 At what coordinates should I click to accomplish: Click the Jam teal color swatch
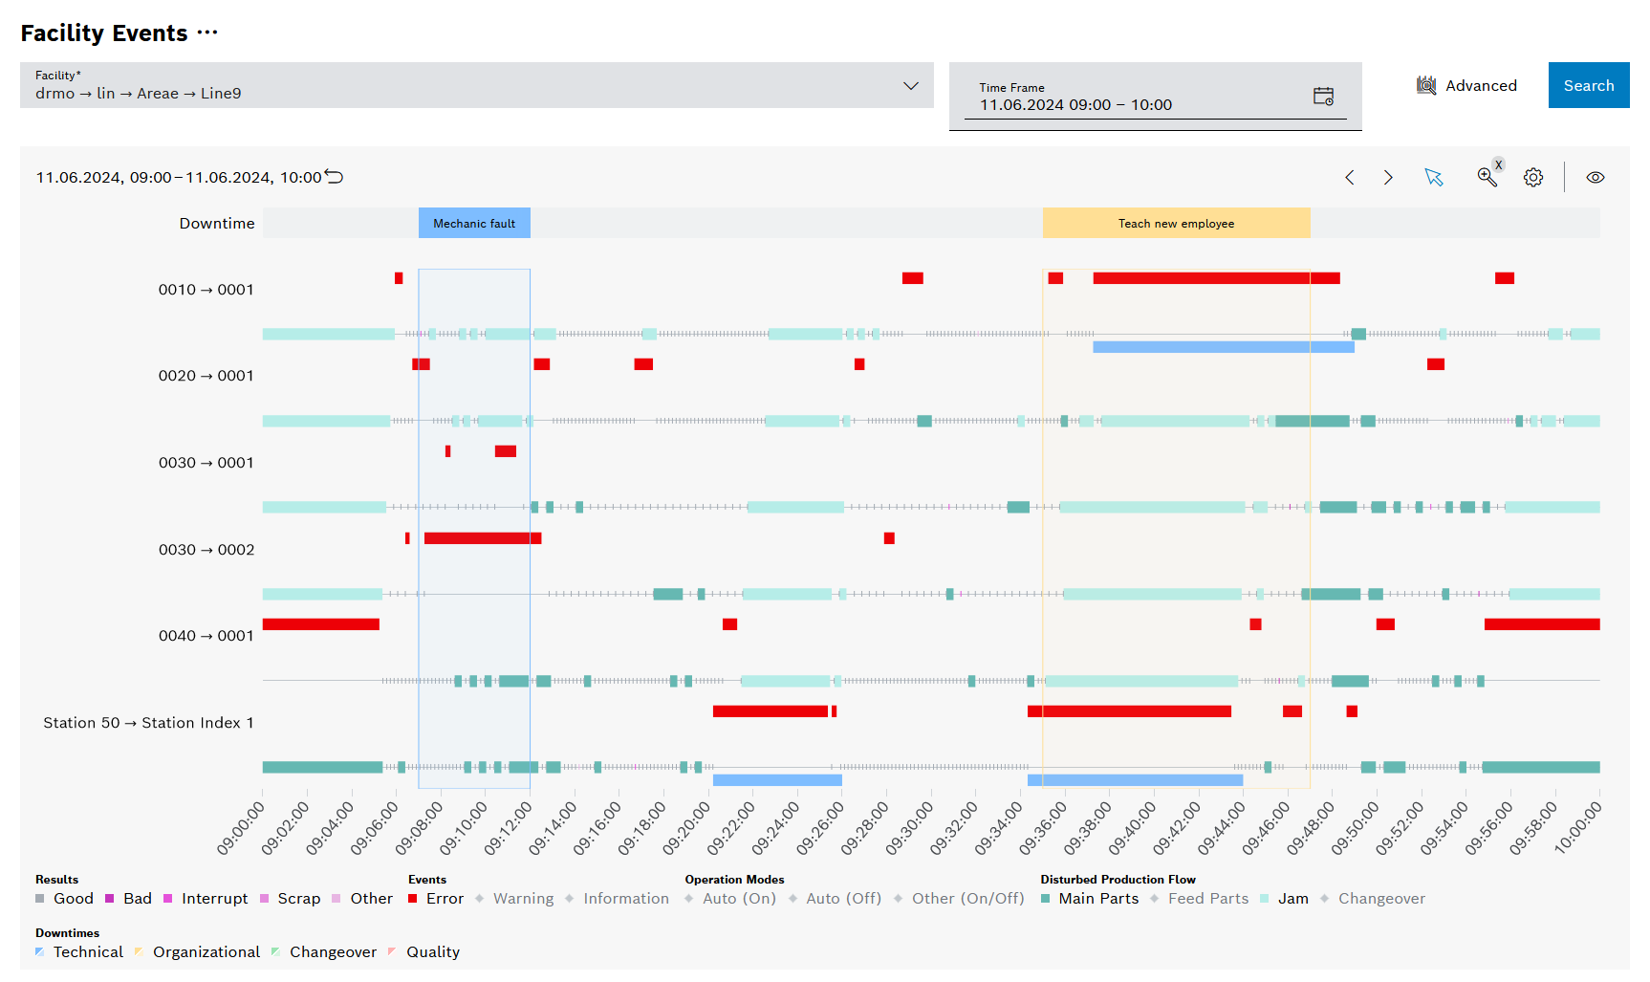[x=1264, y=898]
